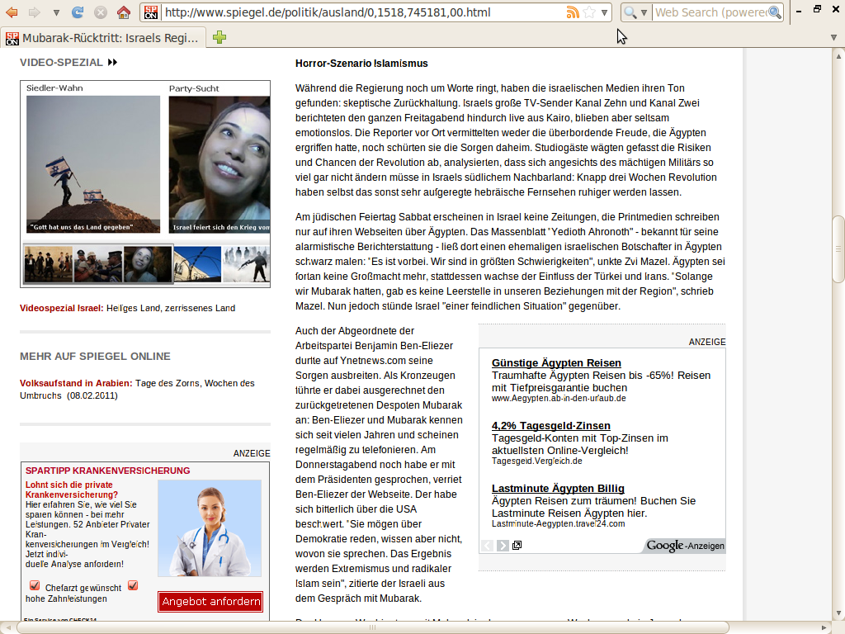Click the Tagesgeld.Vergleich.de URL
Screen dimensions: 845x634
tap(536, 461)
